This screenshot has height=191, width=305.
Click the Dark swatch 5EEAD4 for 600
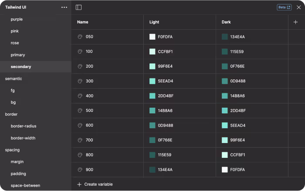pos(225,126)
